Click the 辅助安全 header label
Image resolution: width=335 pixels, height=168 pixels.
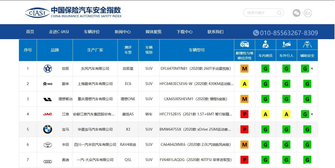[x=307, y=56]
